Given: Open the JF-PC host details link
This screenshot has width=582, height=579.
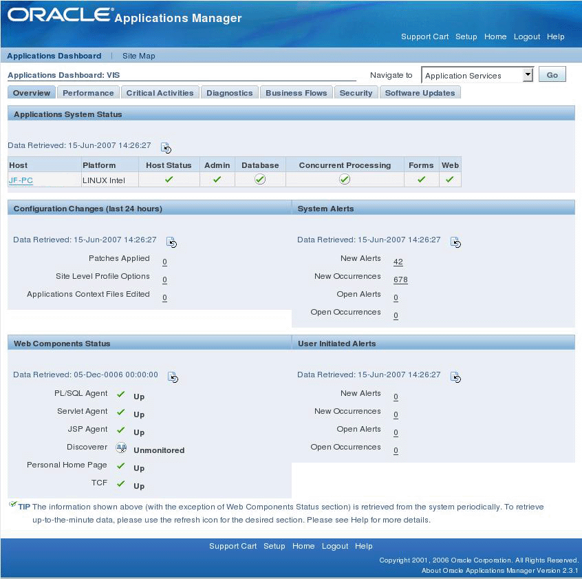Looking at the screenshot, I should point(21,180).
